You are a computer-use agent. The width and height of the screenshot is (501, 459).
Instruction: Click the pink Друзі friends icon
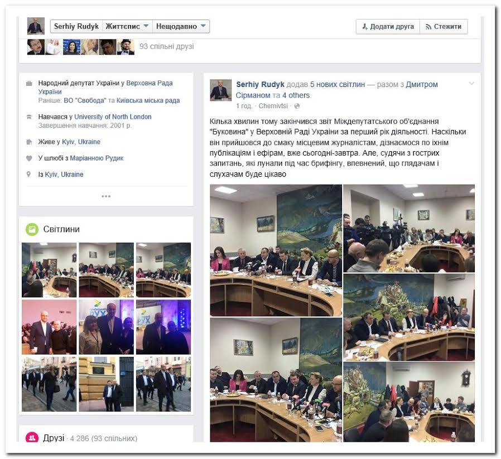32,438
